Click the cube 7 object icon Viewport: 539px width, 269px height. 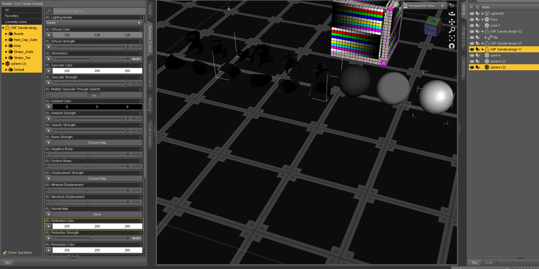[487, 25]
